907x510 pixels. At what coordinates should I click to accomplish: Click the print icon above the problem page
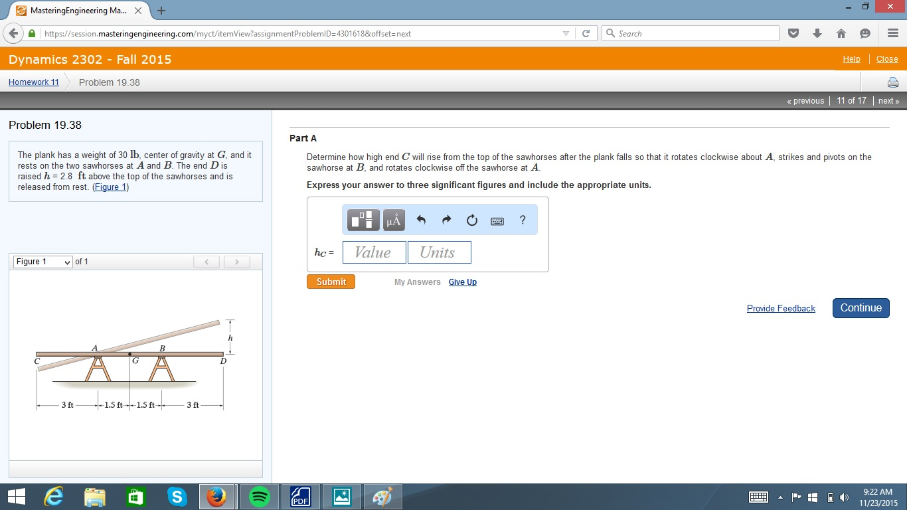pos(892,82)
